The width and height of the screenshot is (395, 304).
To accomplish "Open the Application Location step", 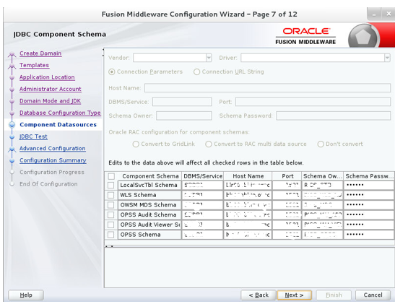I will (47, 77).
